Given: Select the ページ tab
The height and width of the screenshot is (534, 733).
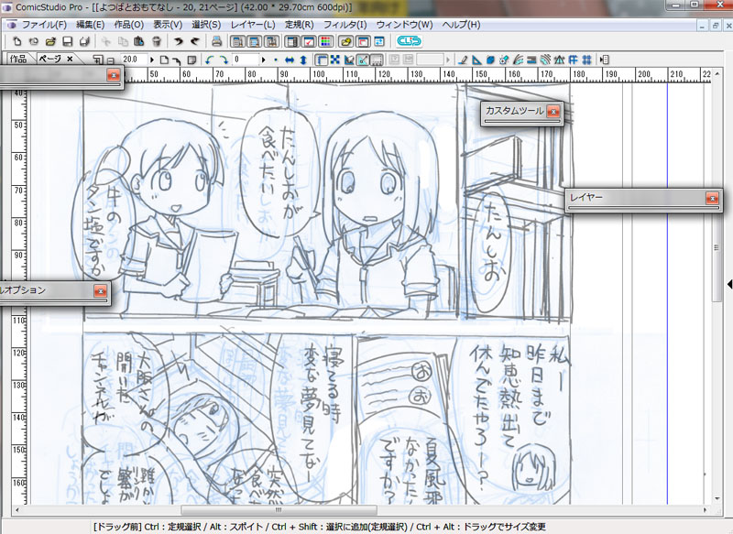Looking at the screenshot, I should click(x=50, y=59).
